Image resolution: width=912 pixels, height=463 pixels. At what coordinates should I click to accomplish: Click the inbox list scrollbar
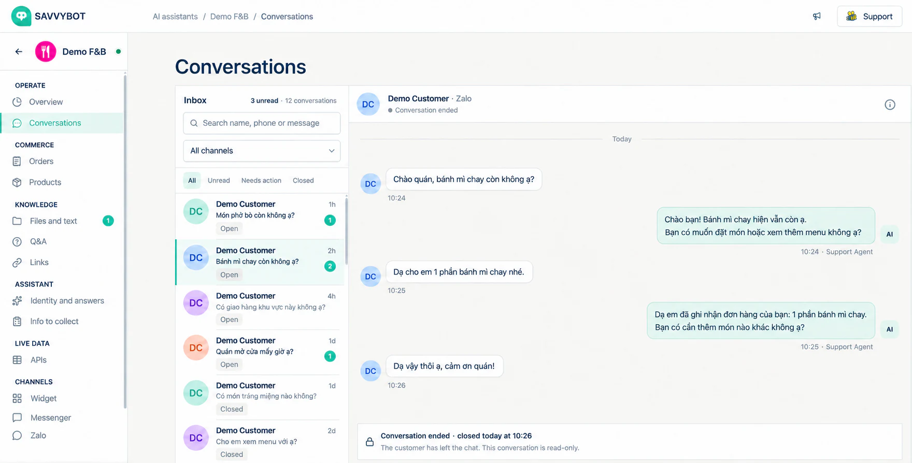[x=346, y=230]
